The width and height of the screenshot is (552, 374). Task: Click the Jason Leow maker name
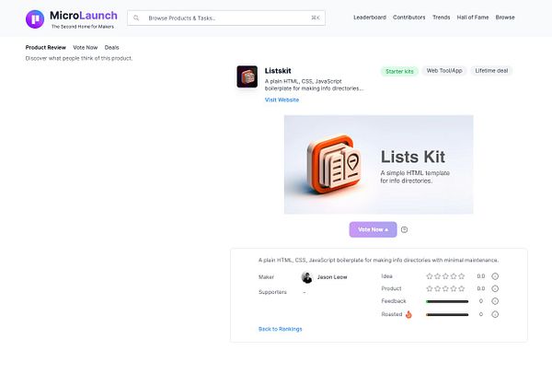click(x=332, y=277)
